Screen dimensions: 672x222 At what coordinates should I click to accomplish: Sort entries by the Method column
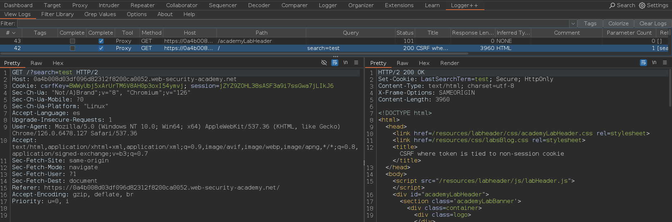[x=151, y=33]
